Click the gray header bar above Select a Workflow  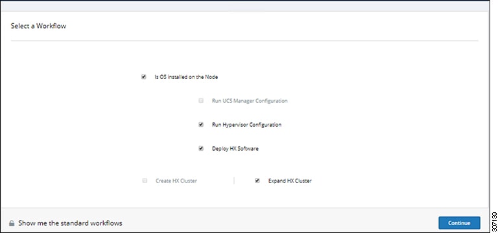[x=244, y=6]
